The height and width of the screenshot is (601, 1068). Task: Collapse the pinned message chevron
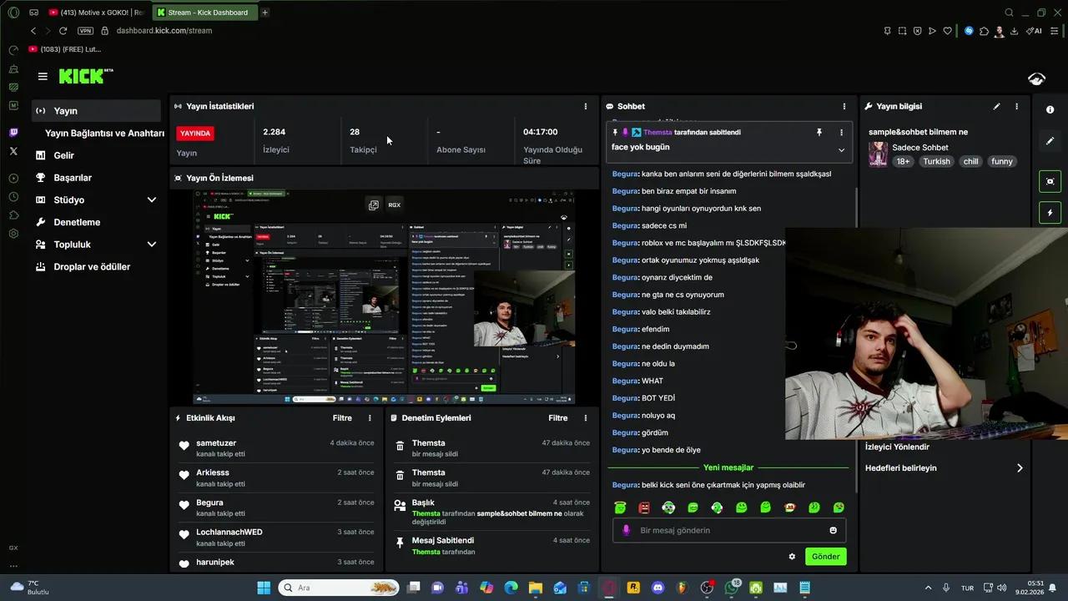(841, 150)
